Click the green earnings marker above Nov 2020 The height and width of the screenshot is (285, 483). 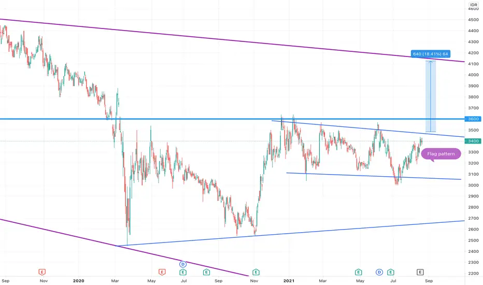[256, 272]
